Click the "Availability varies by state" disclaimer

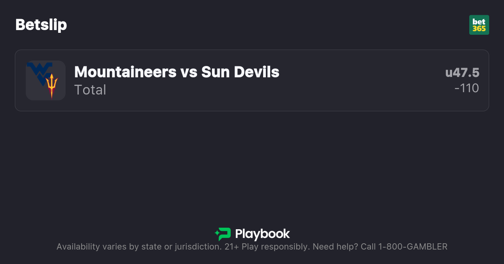click(109, 247)
